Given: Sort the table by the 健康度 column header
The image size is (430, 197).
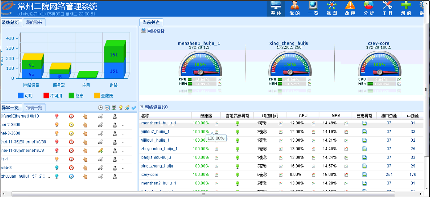Looking at the screenshot, I should pos(206,116).
